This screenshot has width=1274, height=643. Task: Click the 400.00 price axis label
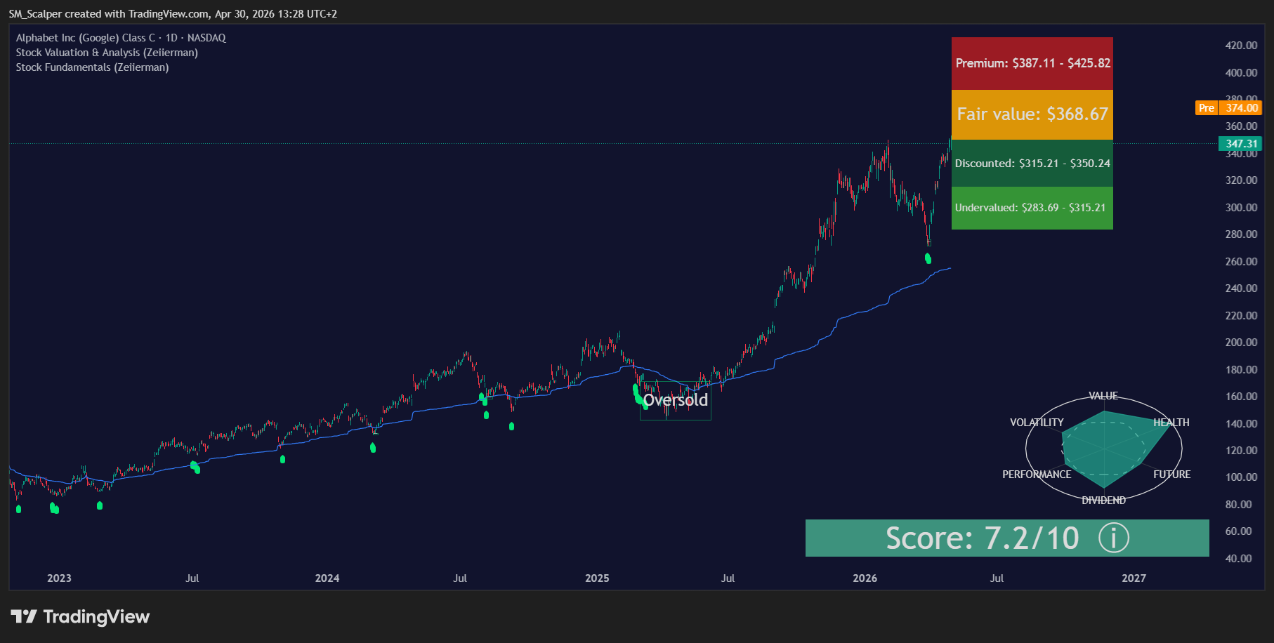point(1241,73)
